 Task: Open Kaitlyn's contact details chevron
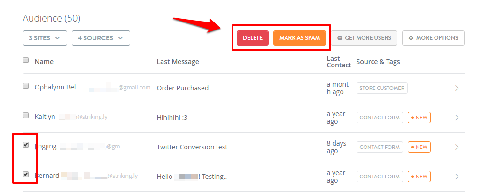(x=457, y=118)
